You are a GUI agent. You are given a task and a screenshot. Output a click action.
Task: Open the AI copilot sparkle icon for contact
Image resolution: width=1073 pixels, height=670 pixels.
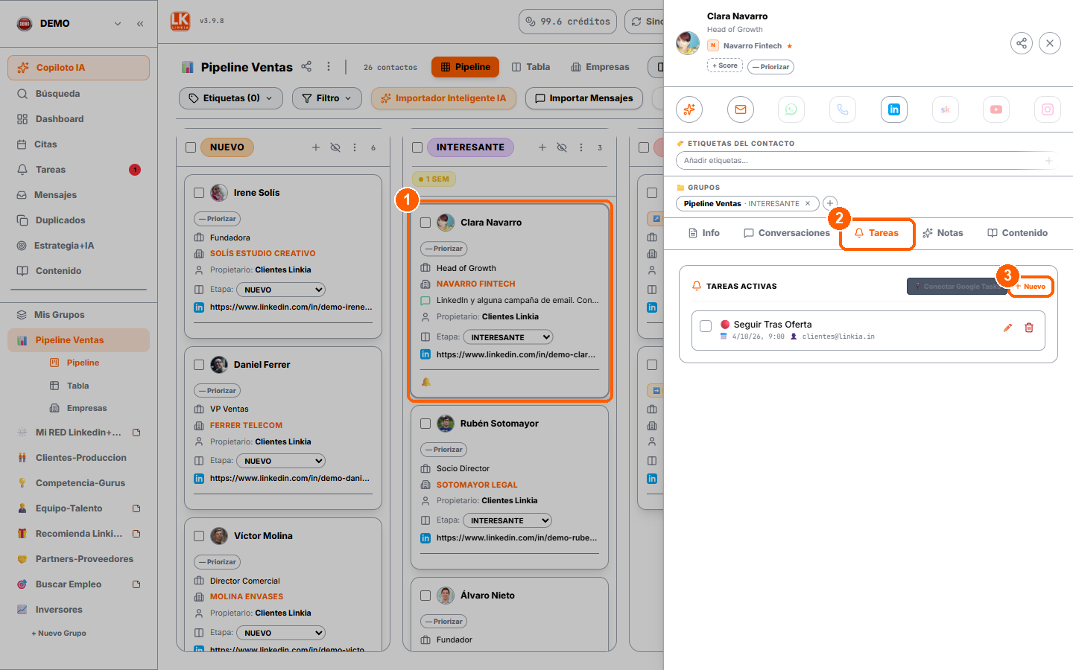[x=689, y=109]
